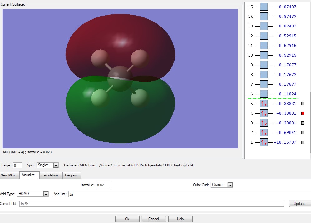Viewport: 311px width, 223px height.
Task: Click the occupied orbital 4 box
Action: coord(264,113)
